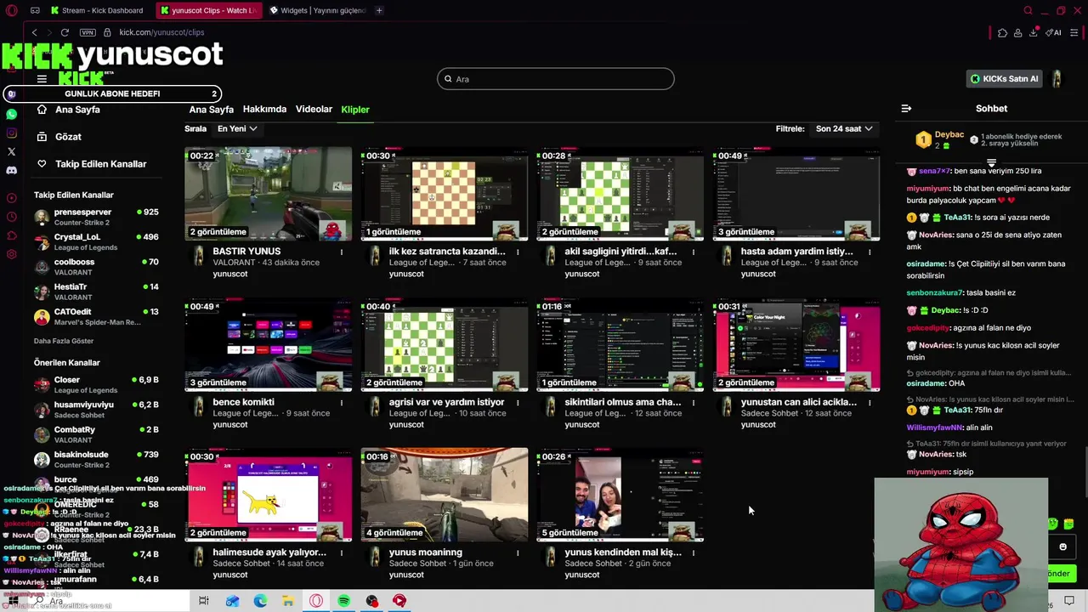The height and width of the screenshot is (612, 1088).
Task: Launch Spotify from the Windows taskbar
Action: (343, 601)
